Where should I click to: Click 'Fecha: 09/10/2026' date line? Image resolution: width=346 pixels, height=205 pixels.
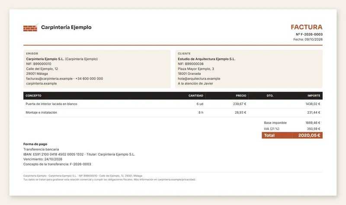click(308, 39)
